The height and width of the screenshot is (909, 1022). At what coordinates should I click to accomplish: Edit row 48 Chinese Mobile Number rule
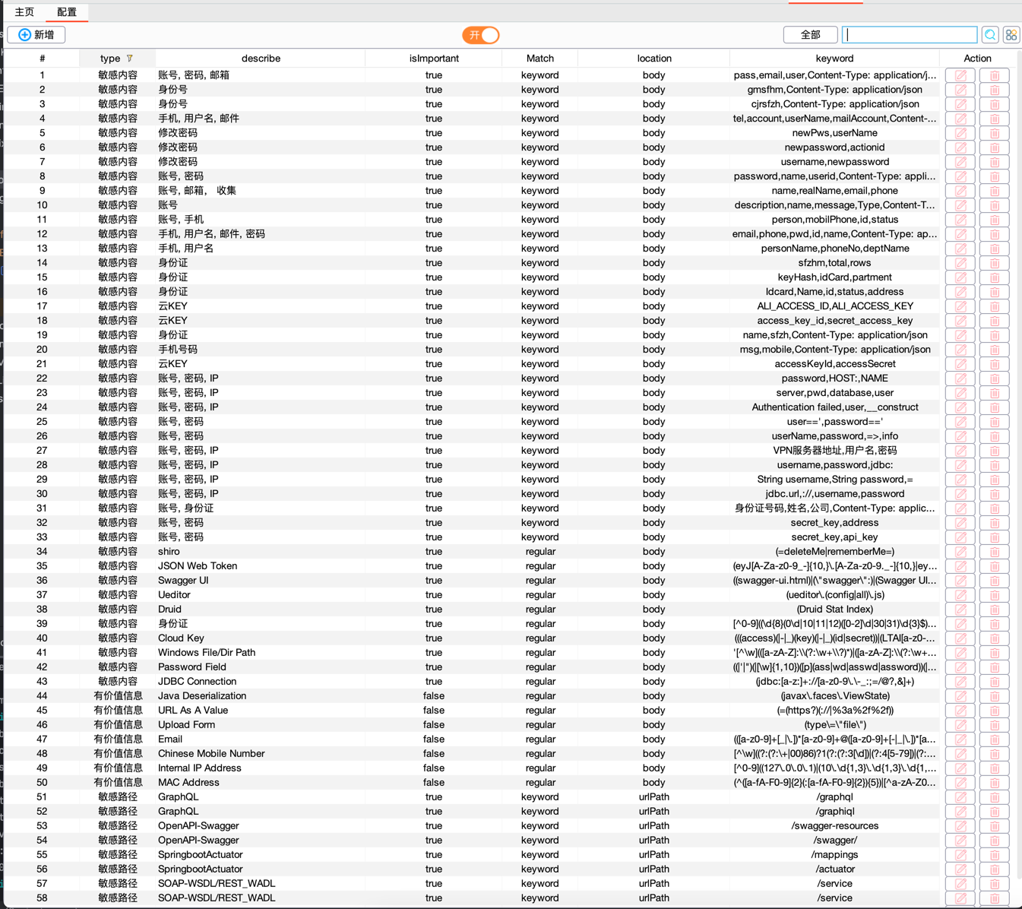tap(960, 754)
